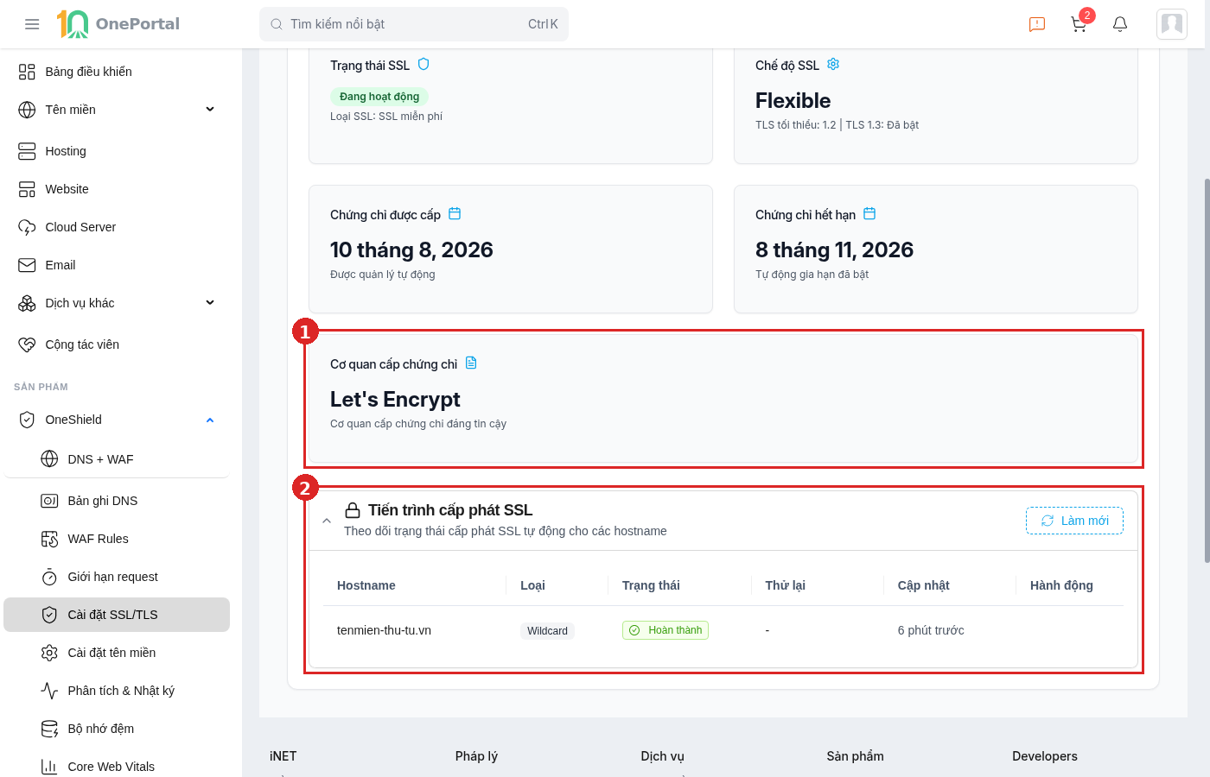Image resolution: width=1210 pixels, height=777 pixels.
Task: Open the shopping cart icon
Action: point(1079,24)
